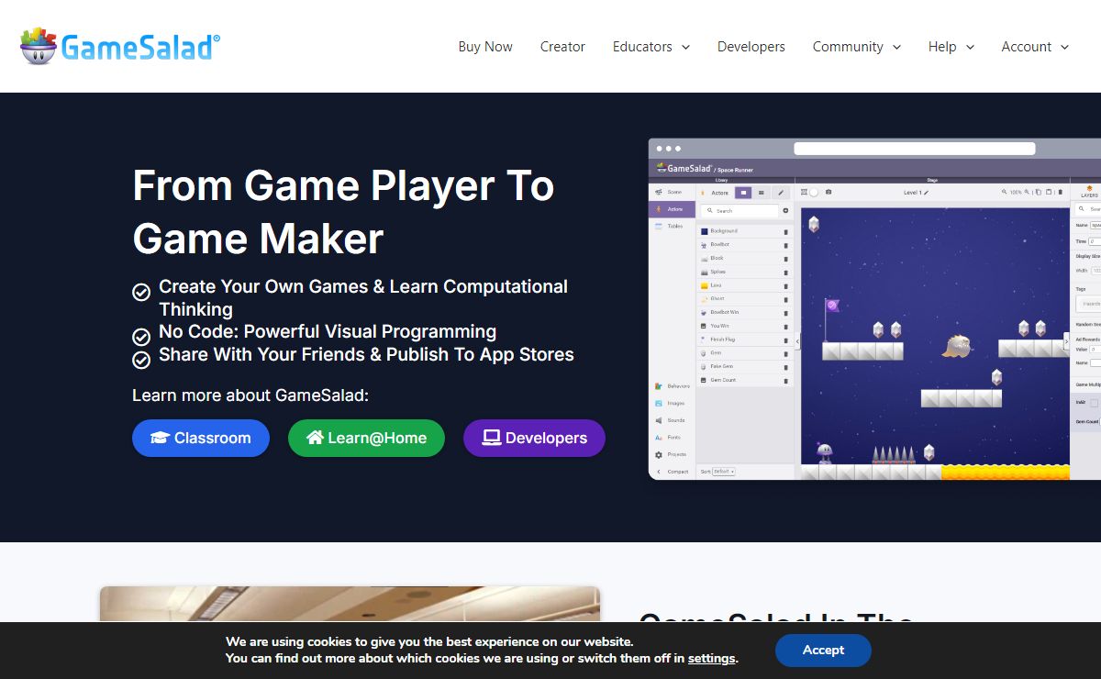The width and height of the screenshot is (1101, 679).
Task: Click the paste clipboard icon in Stage toolbar
Action: click(x=1050, y=193)
